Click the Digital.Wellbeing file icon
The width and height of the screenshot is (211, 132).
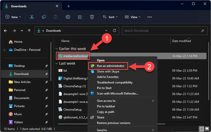coord(60,78)
